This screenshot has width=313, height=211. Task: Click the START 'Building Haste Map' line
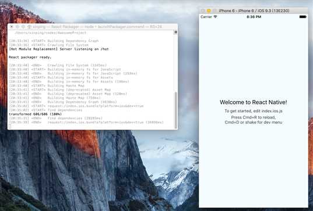point(47,85)
